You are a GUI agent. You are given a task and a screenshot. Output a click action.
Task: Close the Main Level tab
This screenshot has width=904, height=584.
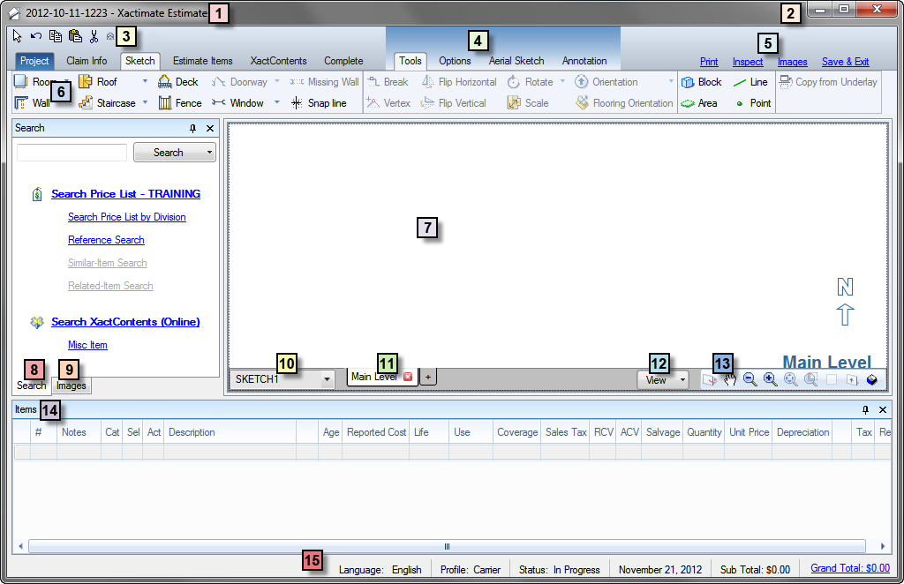click(x=408, y=377)
